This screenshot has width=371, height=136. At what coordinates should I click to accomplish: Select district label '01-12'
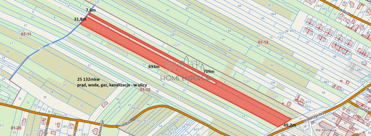[145, 90]
